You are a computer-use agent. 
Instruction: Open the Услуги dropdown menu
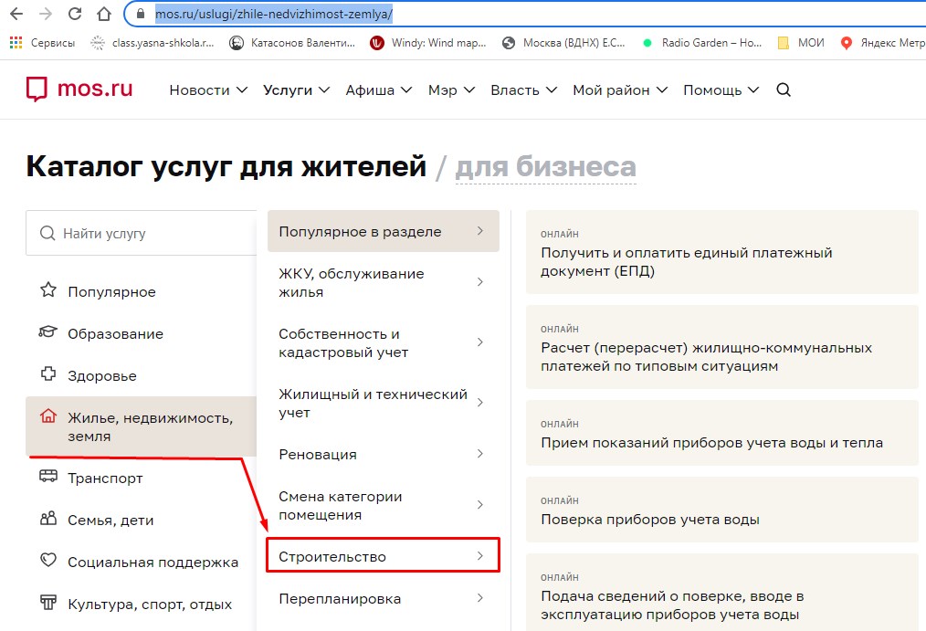[296, 89]
